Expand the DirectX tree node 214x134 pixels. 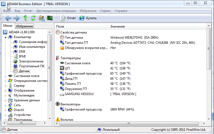[x=5, y=110]
